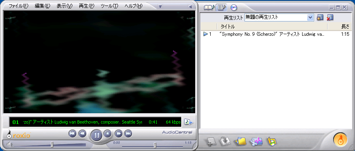Minimize the playlist panel window

tap(332, 8)
